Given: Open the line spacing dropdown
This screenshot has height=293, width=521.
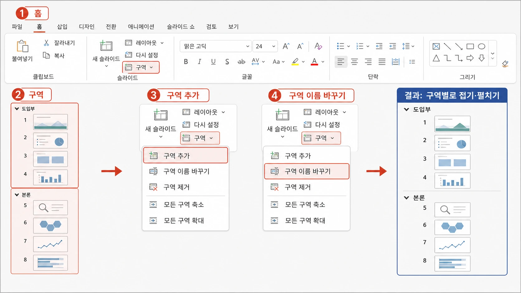Looking at the screenshot, I should pyautogui.click(x=408, y=46).
